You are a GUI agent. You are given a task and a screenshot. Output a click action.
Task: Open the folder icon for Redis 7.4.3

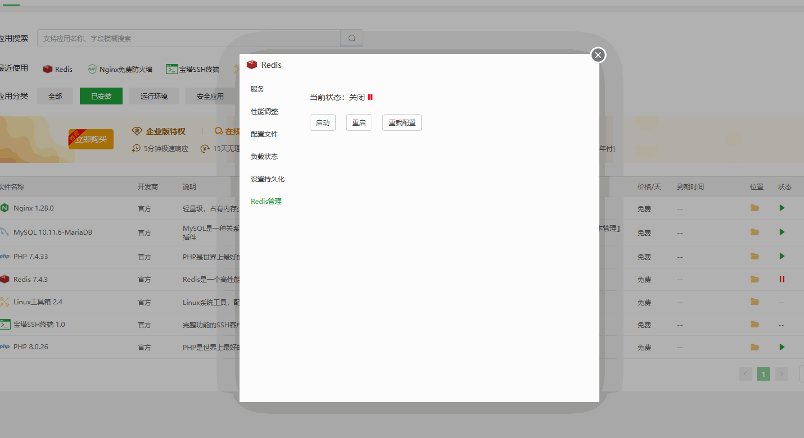click(x=755, y=279)
